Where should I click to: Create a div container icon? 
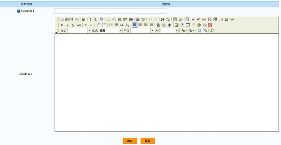click(x=128, y=25)
